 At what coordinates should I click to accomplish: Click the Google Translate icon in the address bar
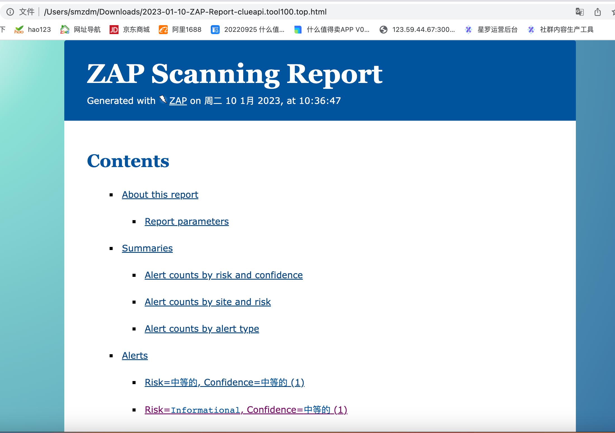579,12
